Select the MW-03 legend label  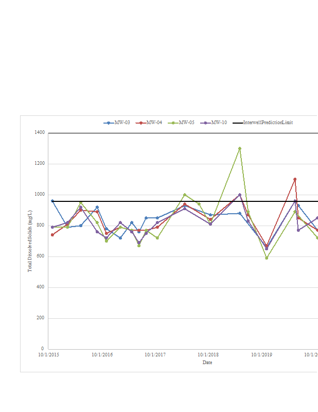(x=122, y=123)
